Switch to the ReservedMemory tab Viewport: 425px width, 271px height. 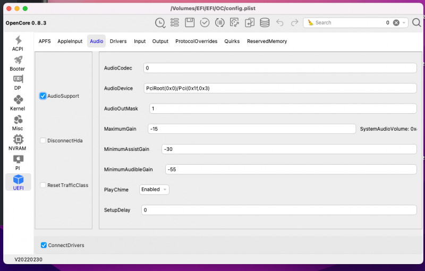pyautogui.click(x=267, y=41)
